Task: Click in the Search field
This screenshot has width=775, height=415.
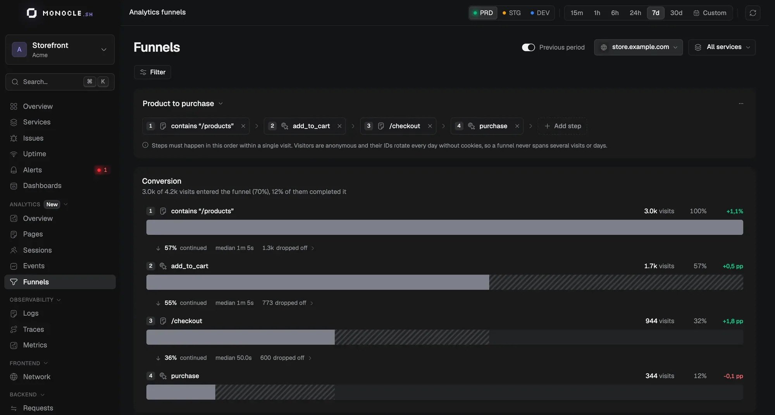Action: click(x=60, y=82)
